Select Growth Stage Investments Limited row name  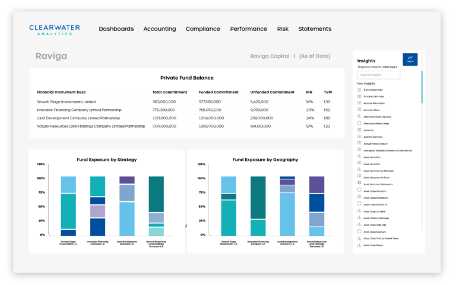(66, 102)
